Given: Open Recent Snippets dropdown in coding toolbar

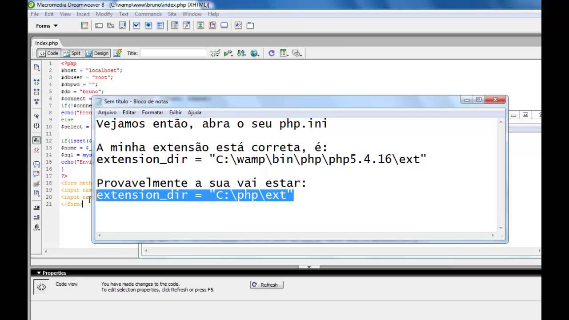Looking at the screenshot, I should point(36,193).
